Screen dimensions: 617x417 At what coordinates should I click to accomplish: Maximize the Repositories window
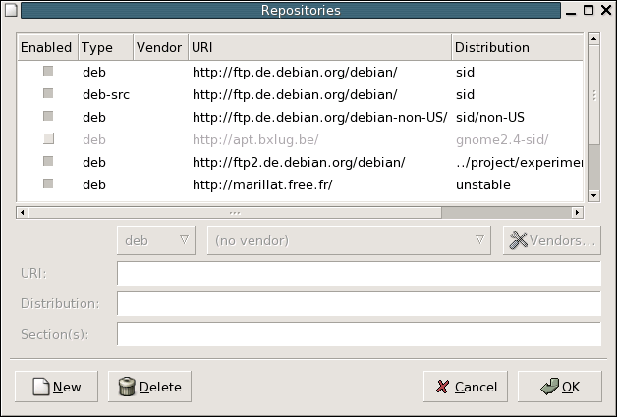589,10
